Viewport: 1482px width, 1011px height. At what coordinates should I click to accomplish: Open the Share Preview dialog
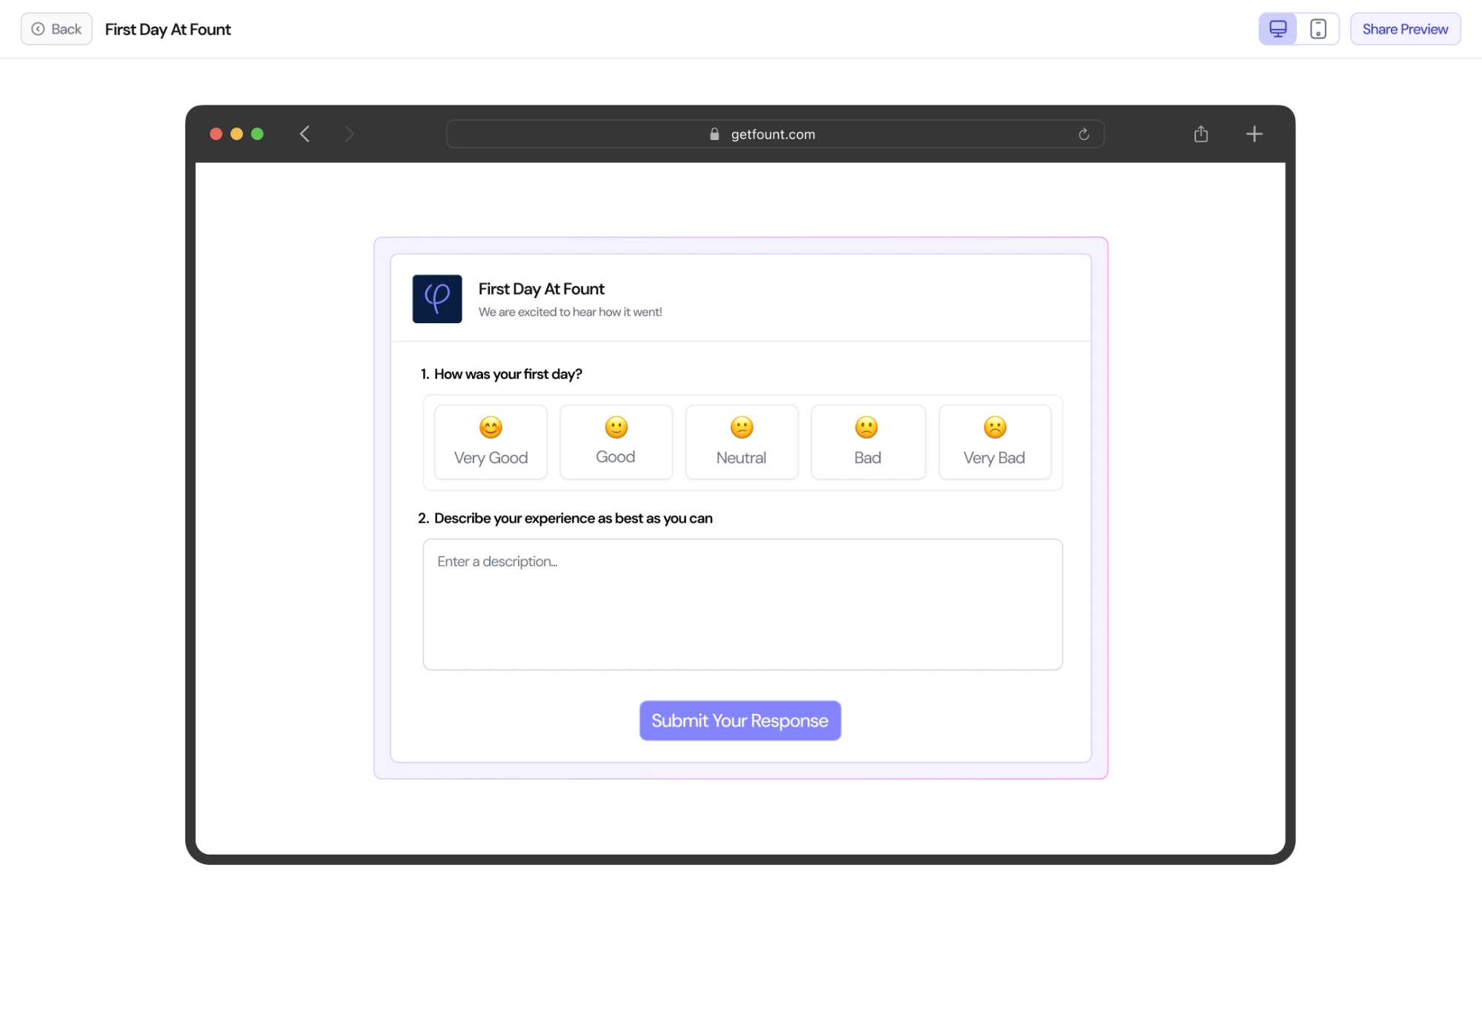click(x=1405, y=29)
